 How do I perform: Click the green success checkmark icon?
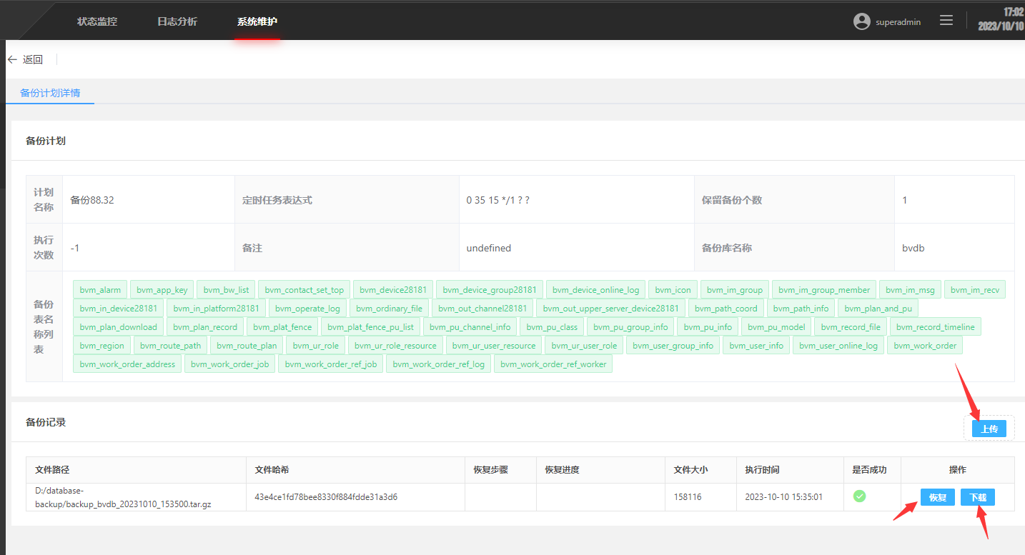[860, 496]
